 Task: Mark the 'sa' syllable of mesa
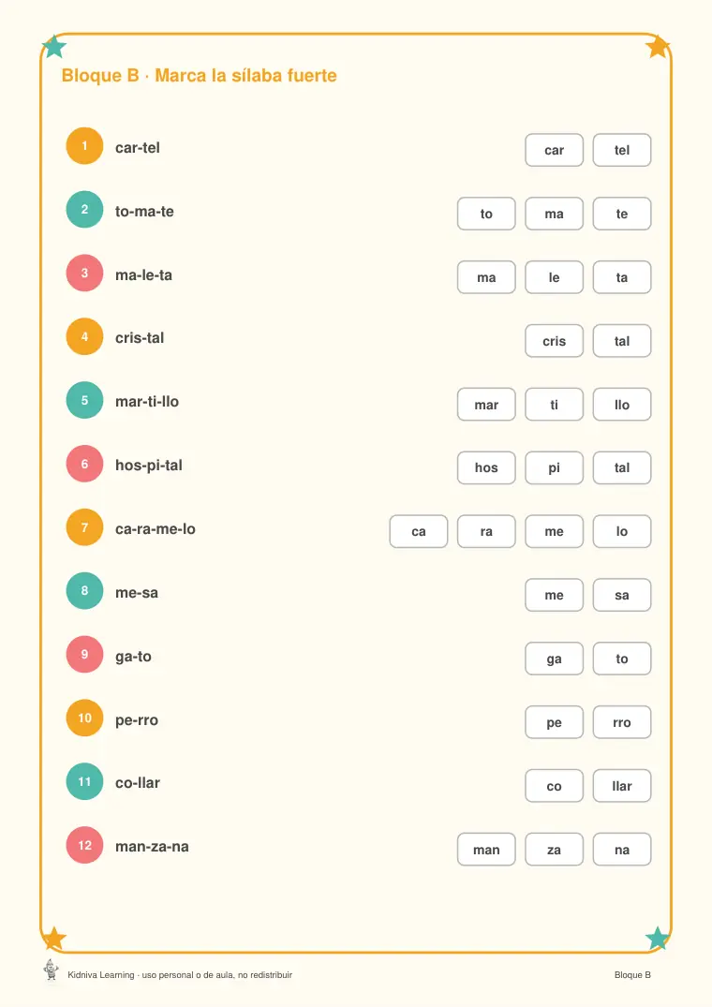click(x=621, y=595)
